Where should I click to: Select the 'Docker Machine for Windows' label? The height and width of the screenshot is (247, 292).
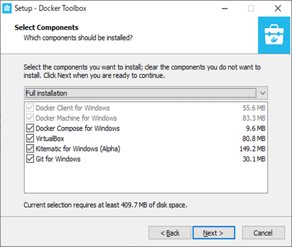click(76, 118)
